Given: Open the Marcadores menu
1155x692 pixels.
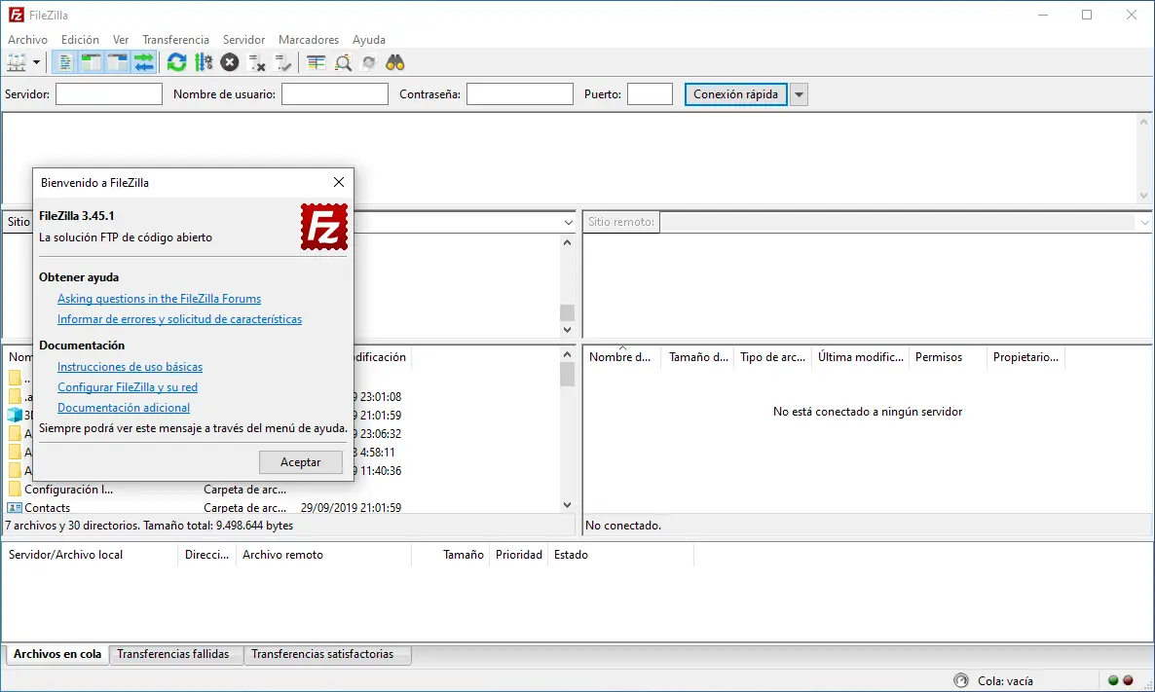Looking at the screenshot, I should [x=309, y=40].
